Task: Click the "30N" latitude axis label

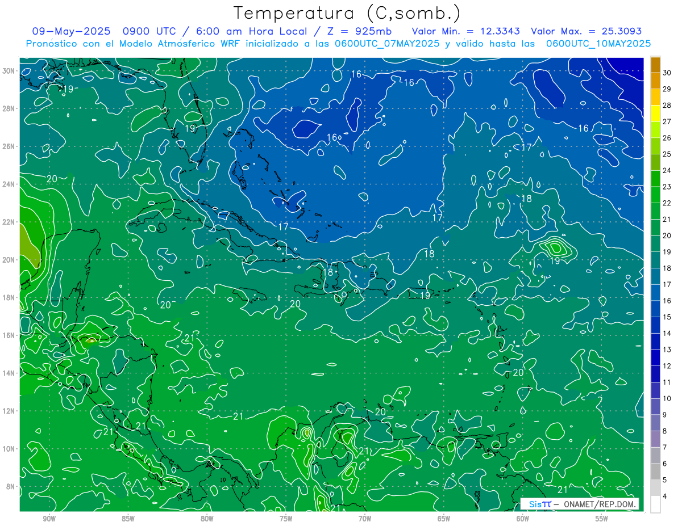Action: 10,71
